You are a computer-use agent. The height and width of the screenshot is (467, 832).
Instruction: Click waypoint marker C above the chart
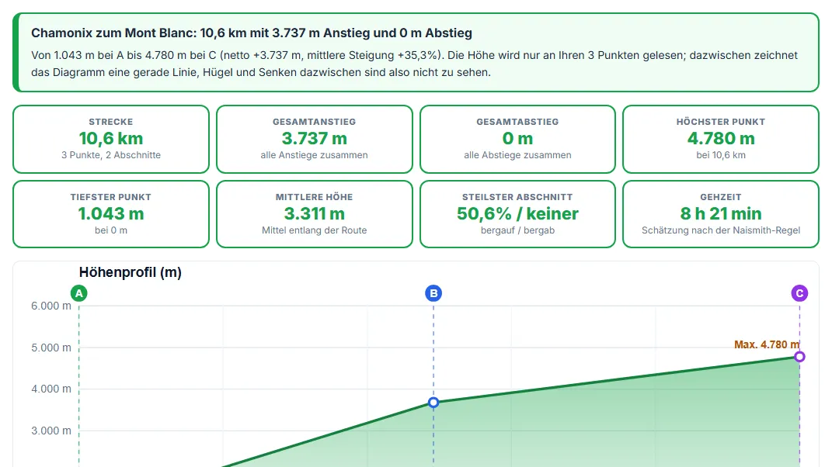[799, 293]
